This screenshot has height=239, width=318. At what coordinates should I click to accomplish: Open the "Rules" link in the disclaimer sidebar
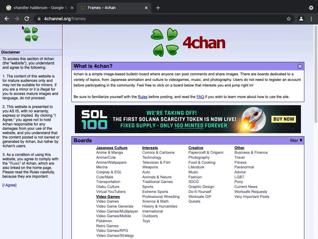pyautogui.click(x=15, y=163)
